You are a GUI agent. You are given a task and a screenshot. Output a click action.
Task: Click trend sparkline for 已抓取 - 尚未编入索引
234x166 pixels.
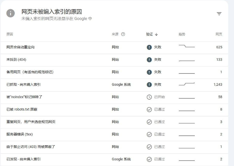pyautogui.click(x=187, y=84)
